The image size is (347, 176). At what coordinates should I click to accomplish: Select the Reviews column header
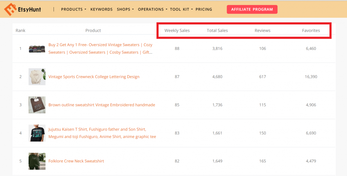[262, 31]
